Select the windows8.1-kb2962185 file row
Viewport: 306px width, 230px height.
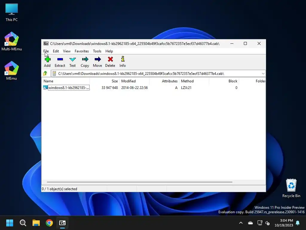click(x=153, y=88)
